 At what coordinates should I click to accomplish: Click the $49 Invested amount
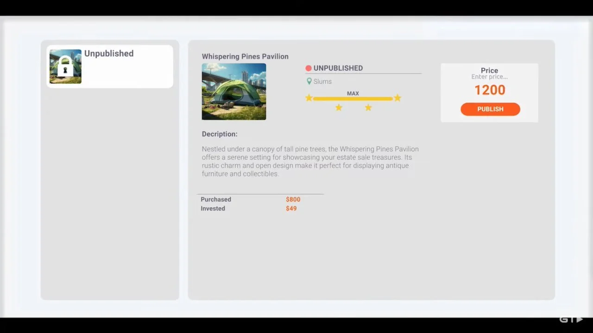coord(291,208)
